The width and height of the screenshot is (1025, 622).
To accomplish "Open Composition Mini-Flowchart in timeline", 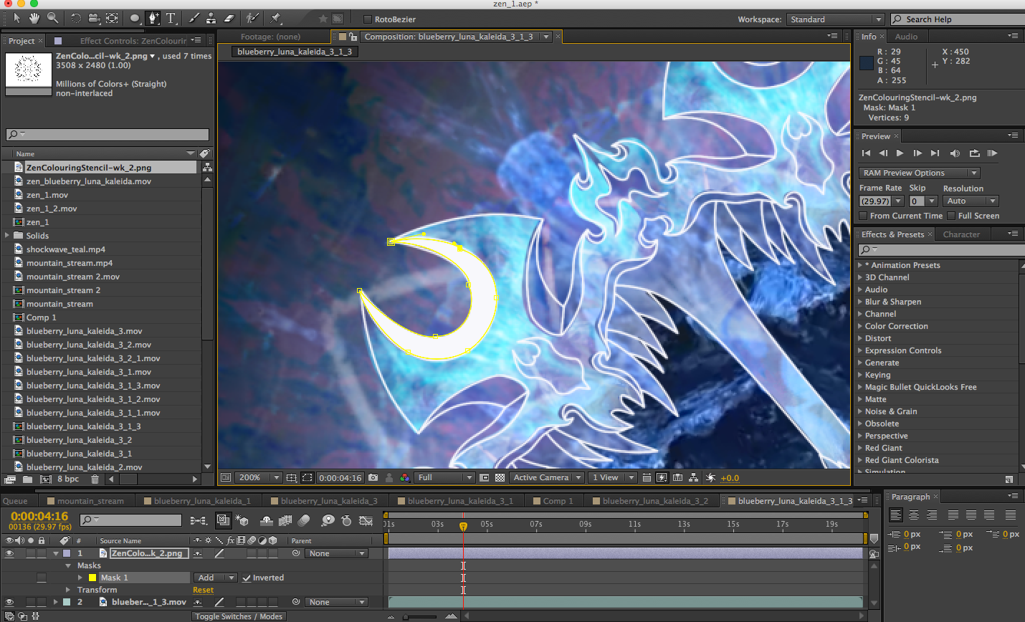I will (x=199, y=520).
